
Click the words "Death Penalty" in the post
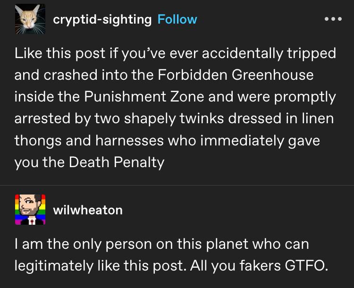coord(117,162)
